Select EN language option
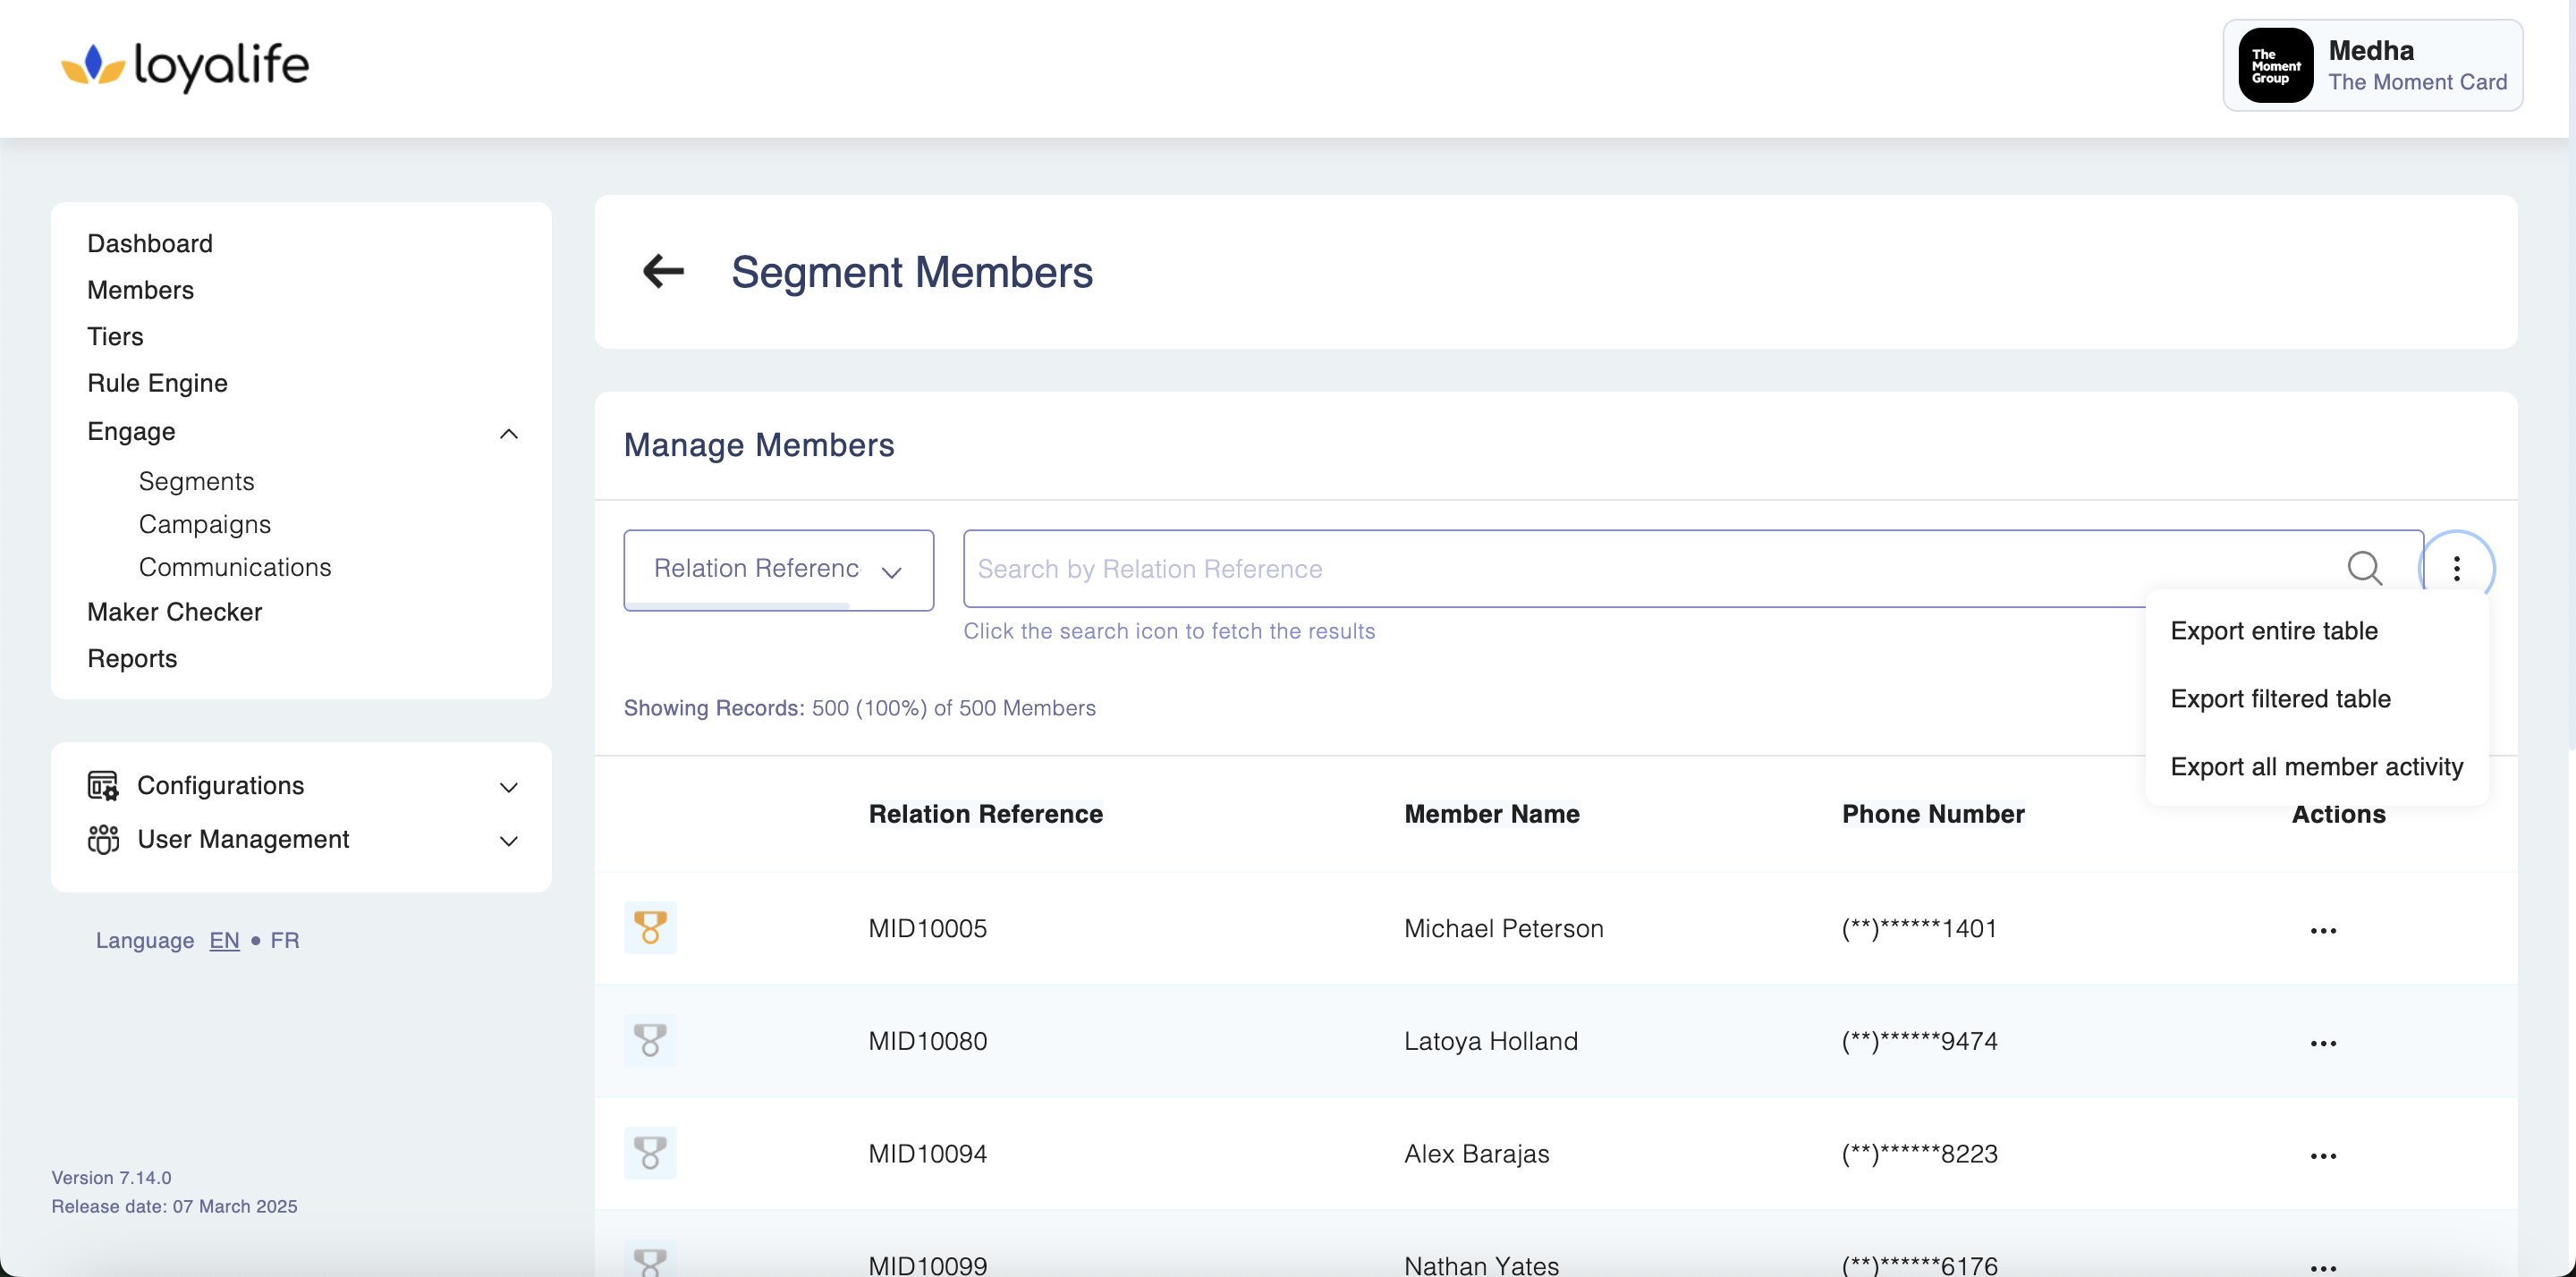2576x1277 pixels. 224,940
